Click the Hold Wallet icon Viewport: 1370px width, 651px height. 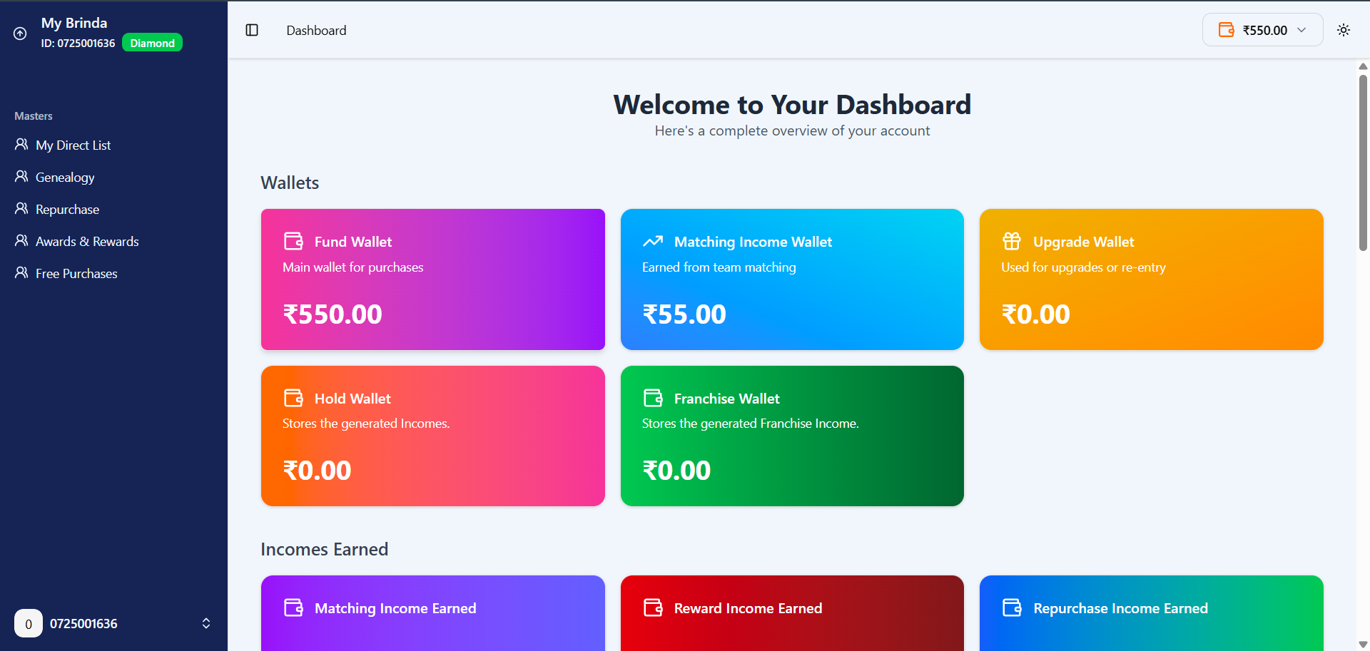pos(294,398)
